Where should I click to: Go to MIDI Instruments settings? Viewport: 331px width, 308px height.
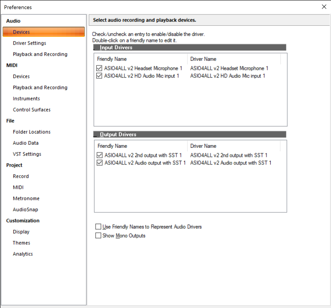click(26, 99)
